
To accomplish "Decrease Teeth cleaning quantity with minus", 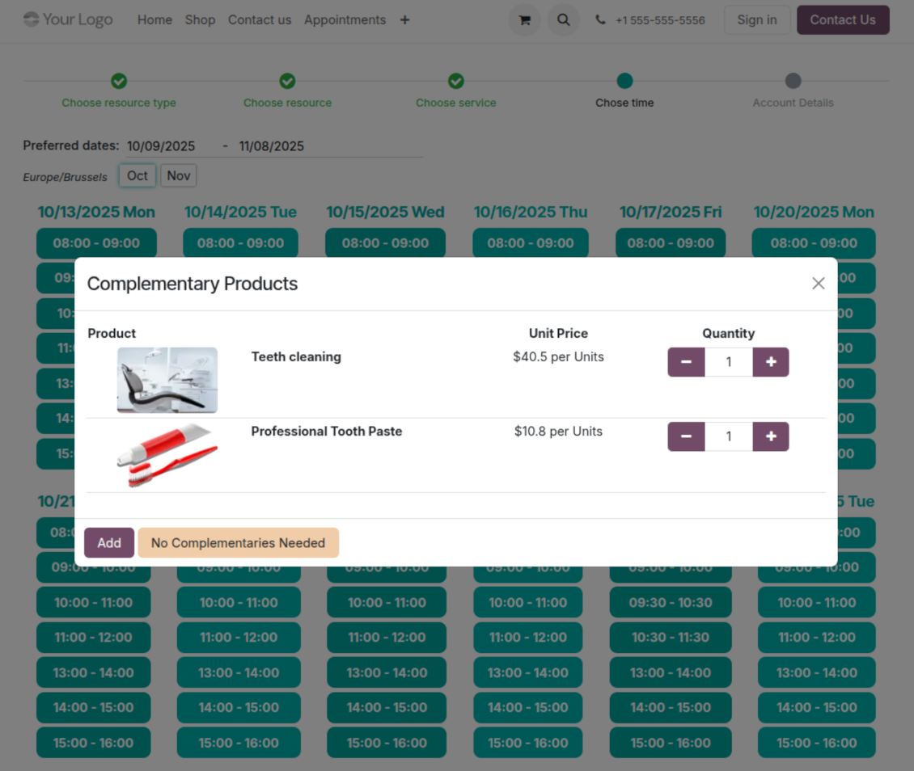I will pyautogui.click(x=686, y=362).
